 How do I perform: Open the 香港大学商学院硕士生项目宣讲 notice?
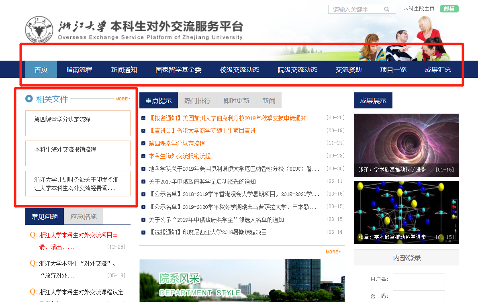coord(202,131)
